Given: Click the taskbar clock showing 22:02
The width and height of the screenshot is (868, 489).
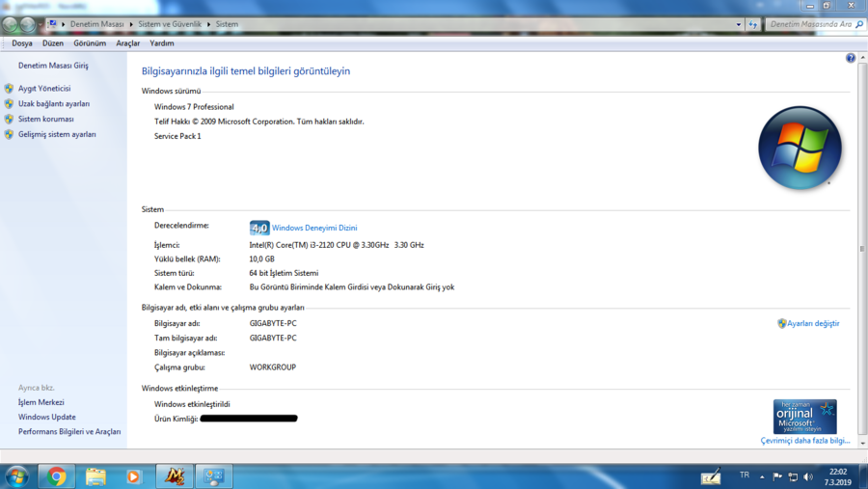Looking at the screenshot, I should pyautogui.click(x=837, y=476).
